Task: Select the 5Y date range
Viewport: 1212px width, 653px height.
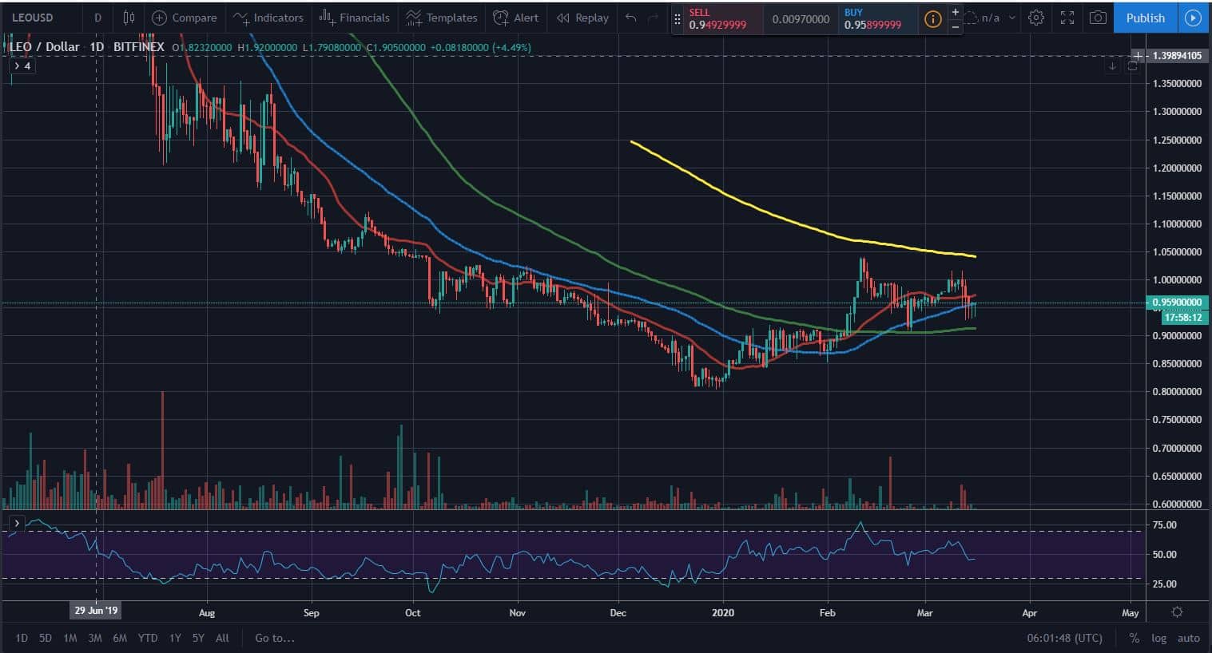Action: pyautogui.click(x=198, y=638)
